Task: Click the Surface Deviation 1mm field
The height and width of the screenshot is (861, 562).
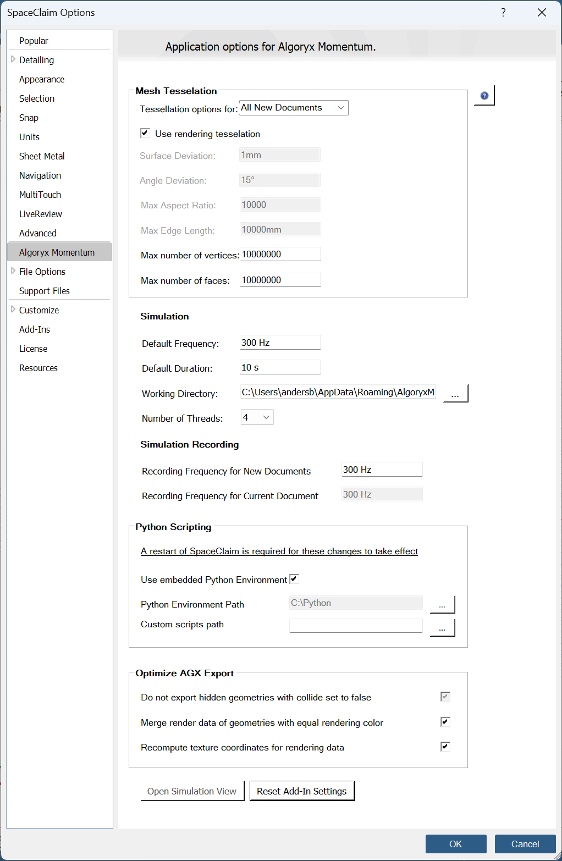Action: pos(280,155)
